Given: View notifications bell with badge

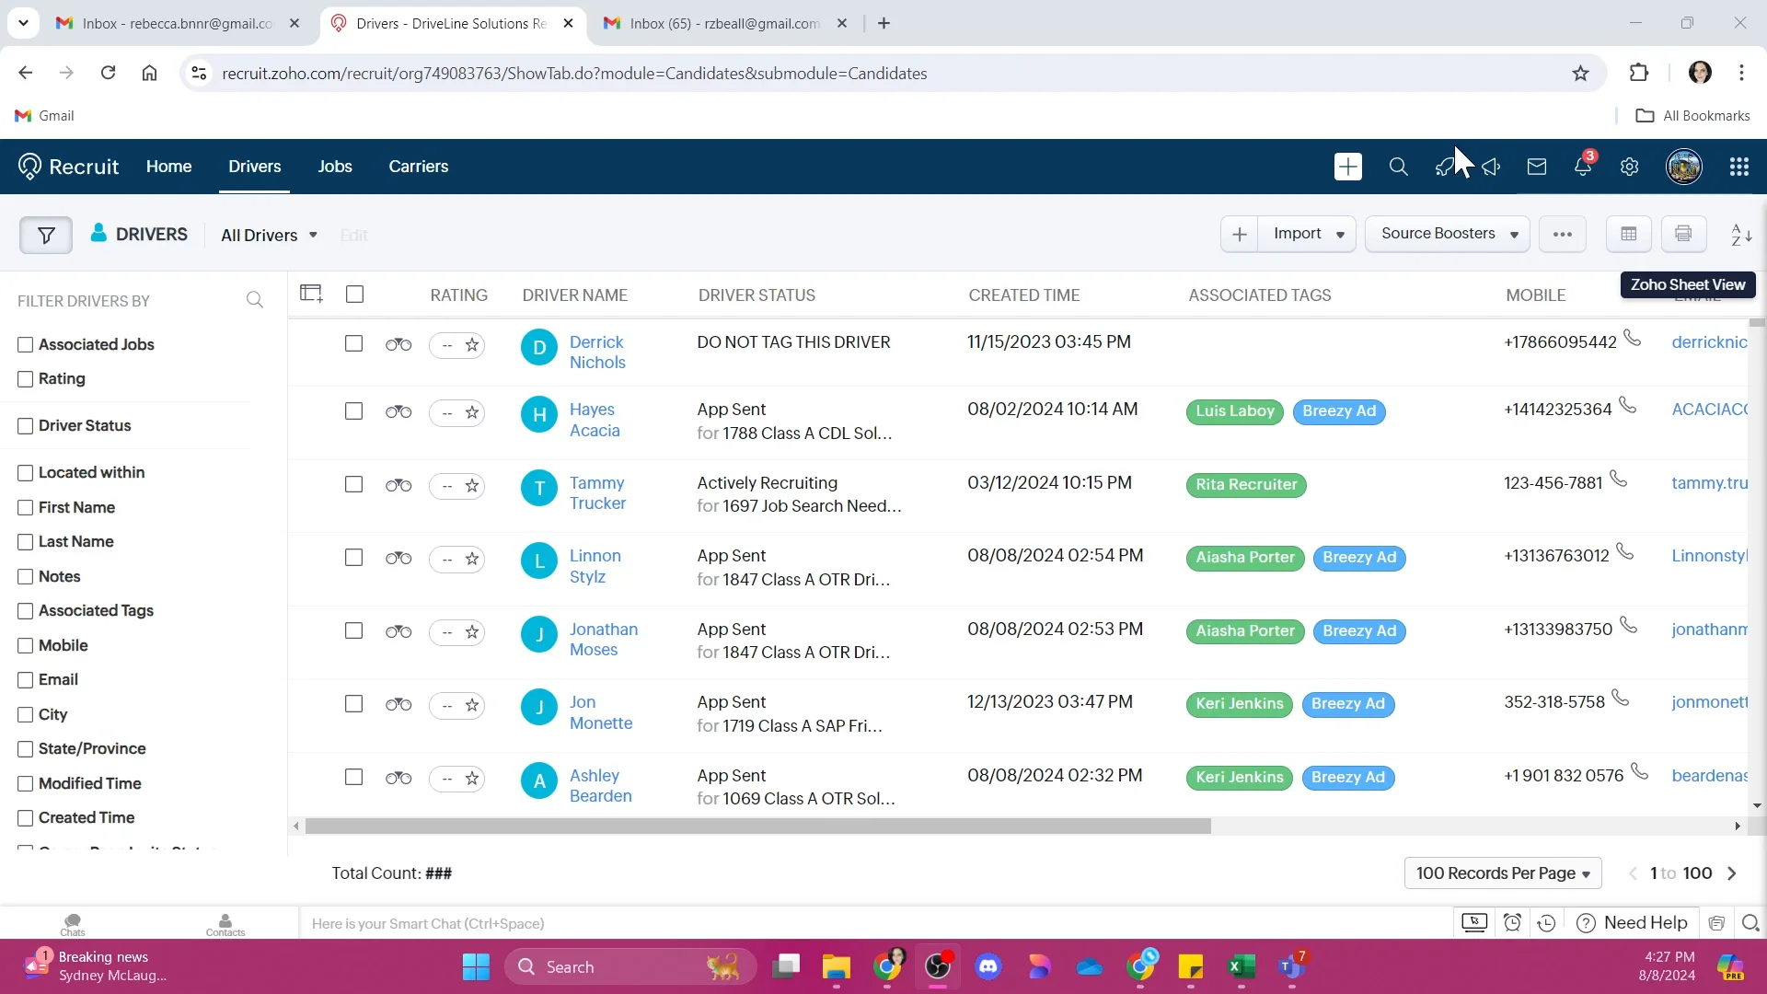Looking at the screenshot, I should point(1583,166).
